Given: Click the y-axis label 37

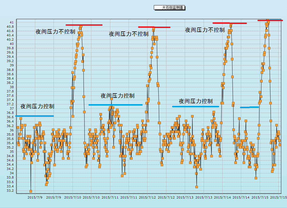Looking at the screenshot, I should click(12, 108).
